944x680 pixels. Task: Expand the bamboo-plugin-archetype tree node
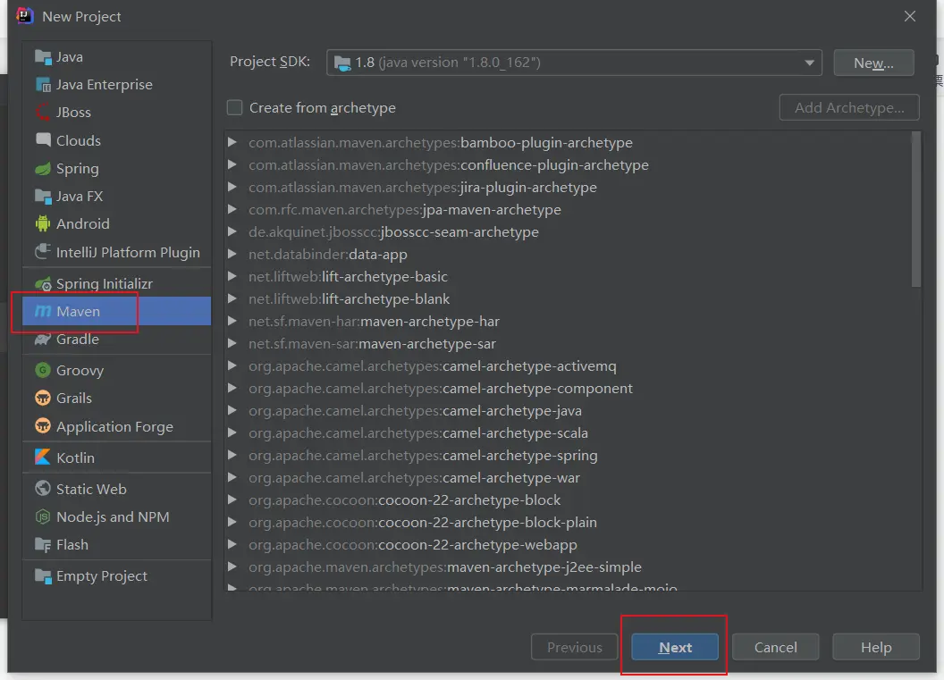point(232,143)
